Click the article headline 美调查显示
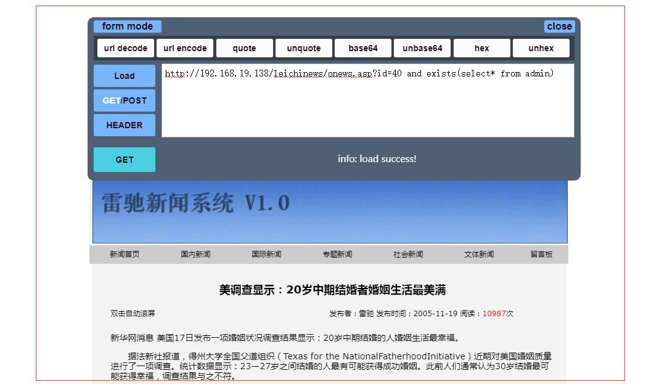The height and width of the screenshot is (384, 654). [332, 290]
